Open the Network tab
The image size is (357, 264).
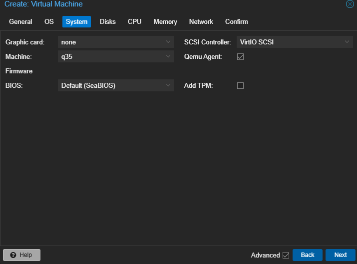[201, 21]
